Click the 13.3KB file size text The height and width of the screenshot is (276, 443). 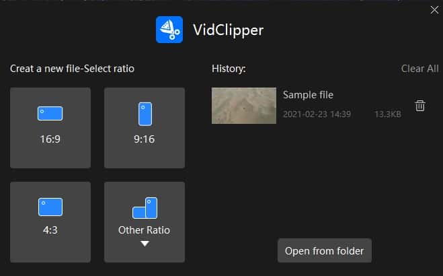[388, 114]
